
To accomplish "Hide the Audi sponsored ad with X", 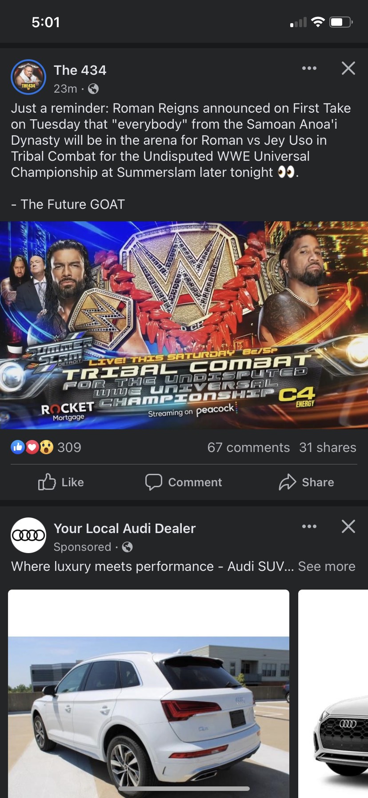I will pyautogui.click(x=348, y=526).
